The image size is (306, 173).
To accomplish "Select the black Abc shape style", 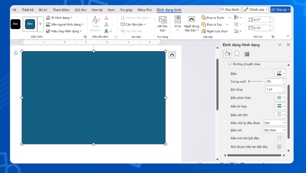I will (x=15, y=24).
